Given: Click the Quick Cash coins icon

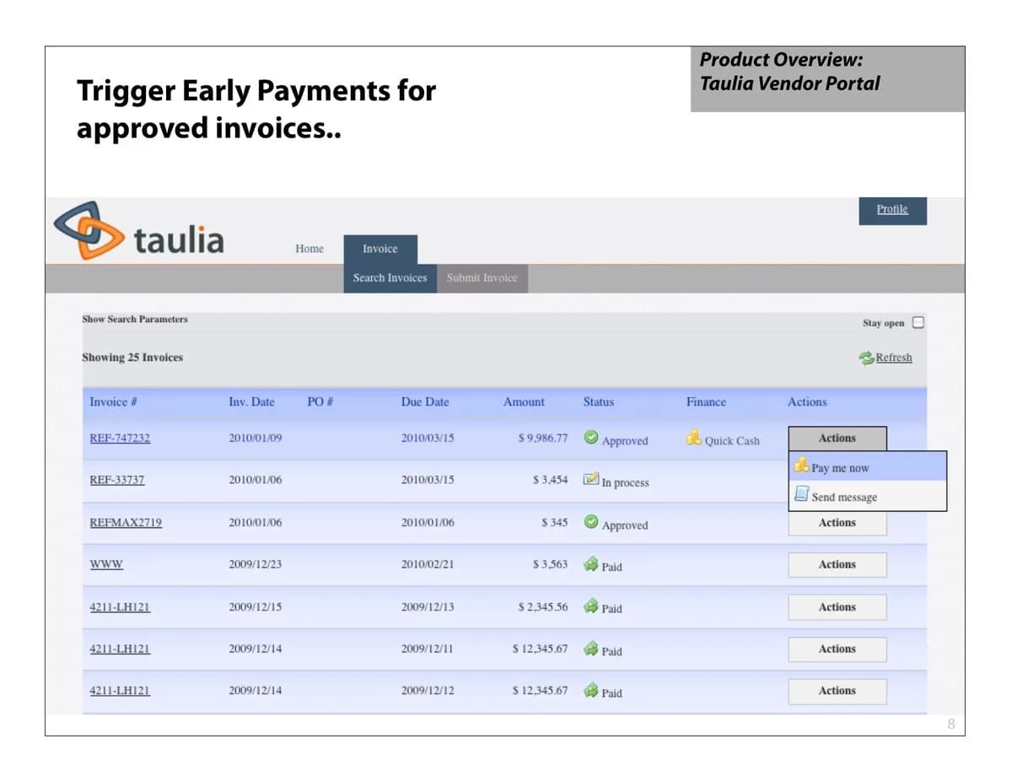Looking at the screenshot, I should (693, 437).
